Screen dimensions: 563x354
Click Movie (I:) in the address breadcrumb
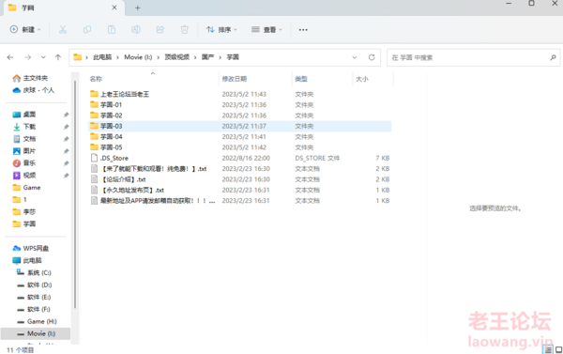[x=138, y=57]
